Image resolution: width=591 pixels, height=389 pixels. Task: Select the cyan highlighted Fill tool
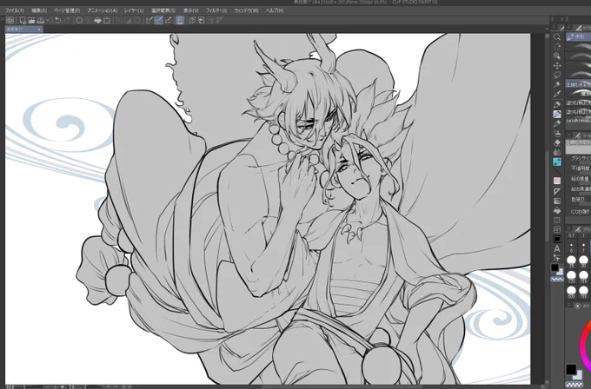click(x=557, y=162)
